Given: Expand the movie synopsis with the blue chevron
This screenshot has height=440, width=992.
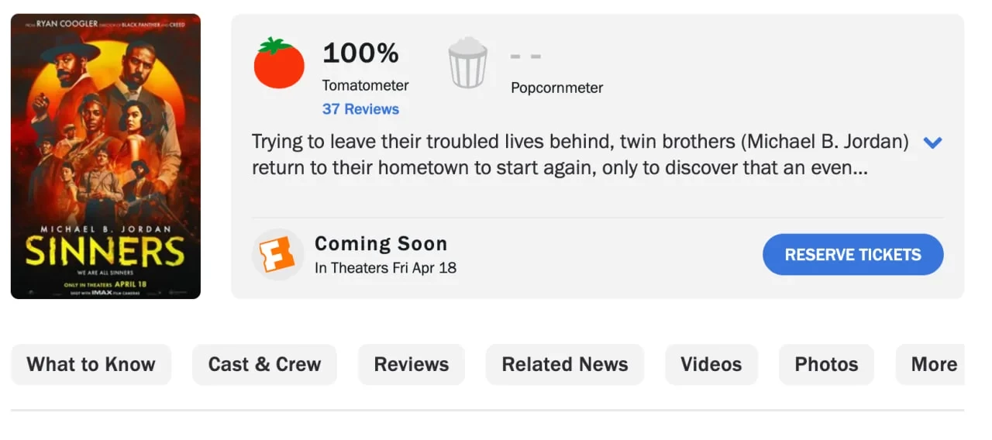Looking at the screenshot, I should tap(932, 143).
